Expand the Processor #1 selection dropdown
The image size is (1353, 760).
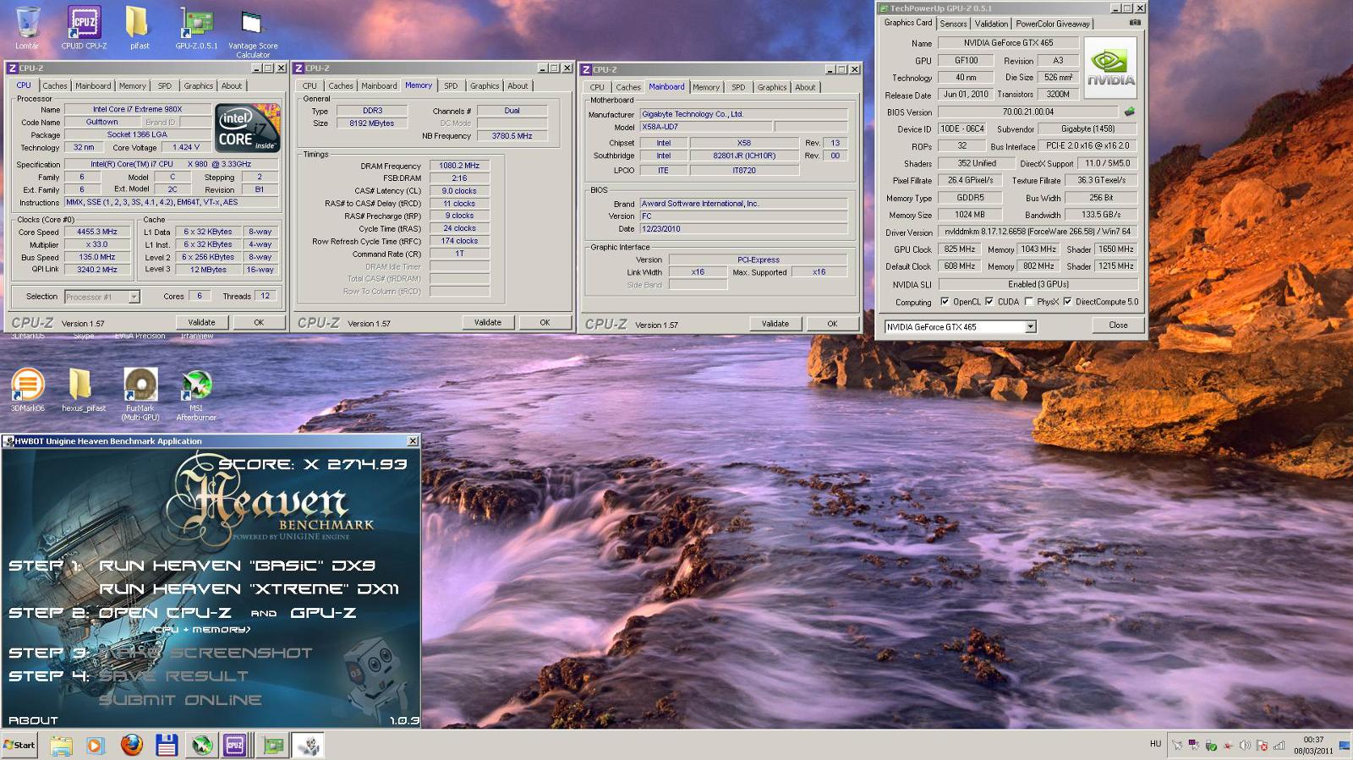134,297
